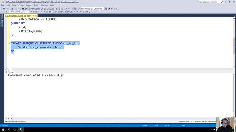Click the 'Ln 19' status bar indicator
This screenshot has width=236, height=132.
click(145, 125)
